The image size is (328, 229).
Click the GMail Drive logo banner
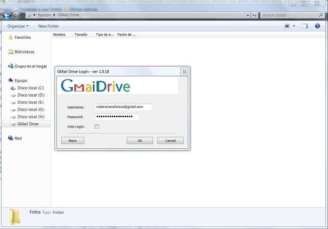coord(118,86)
